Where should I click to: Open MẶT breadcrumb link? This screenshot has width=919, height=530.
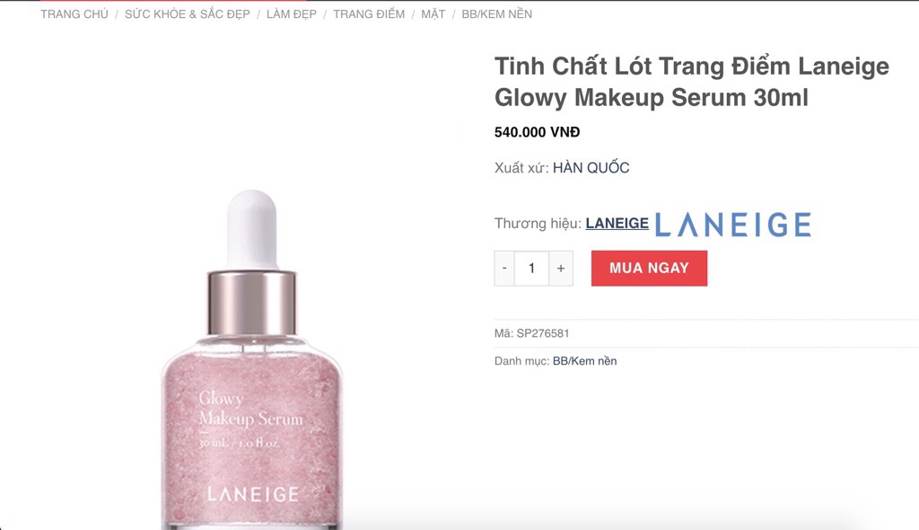(x=433, y=14)
